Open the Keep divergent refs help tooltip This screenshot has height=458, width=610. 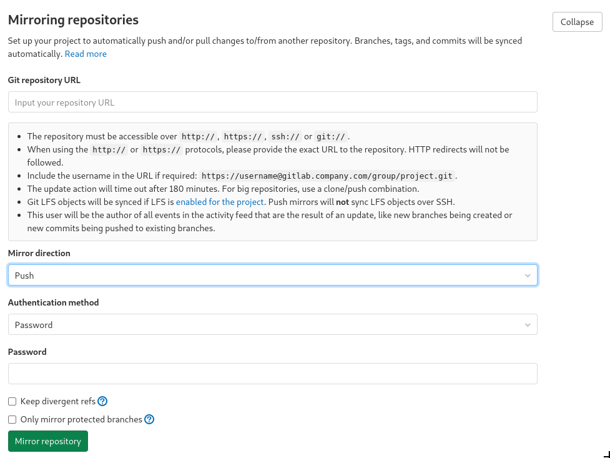[x=102, y=401]
